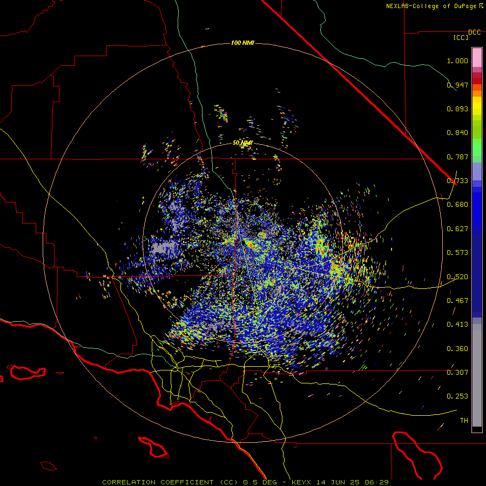
Task: Click the 0.627 legend value
Action: point(457,229)
